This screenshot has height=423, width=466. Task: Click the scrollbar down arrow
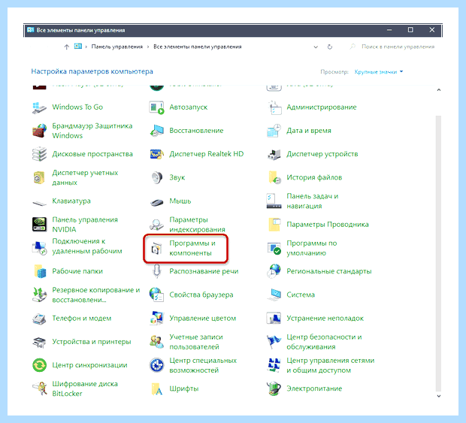click(x=439, y=396)
